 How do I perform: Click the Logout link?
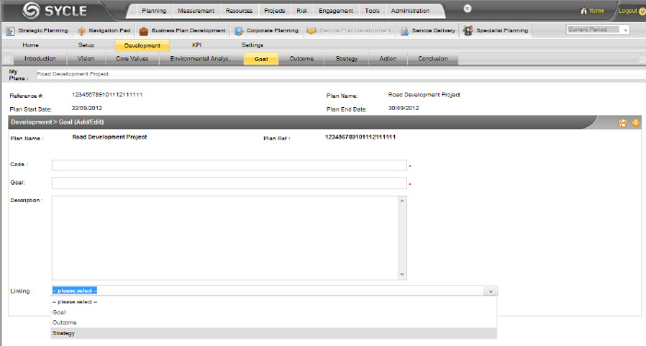point(628,11)
